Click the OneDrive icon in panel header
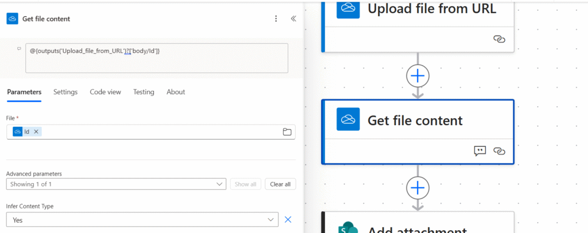Viewport: 588px width, 233px height. [x=13, y=19]
